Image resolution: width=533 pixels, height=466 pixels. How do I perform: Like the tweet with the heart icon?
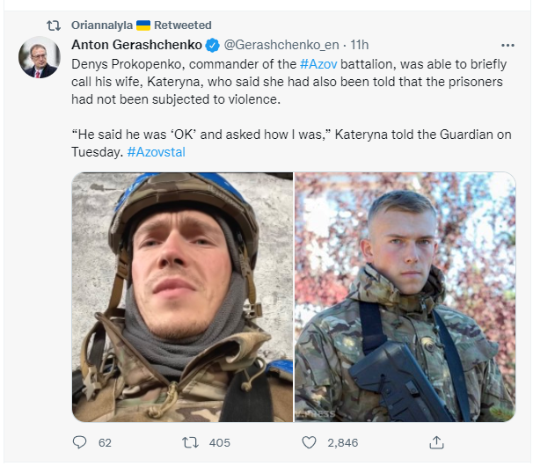309,442
